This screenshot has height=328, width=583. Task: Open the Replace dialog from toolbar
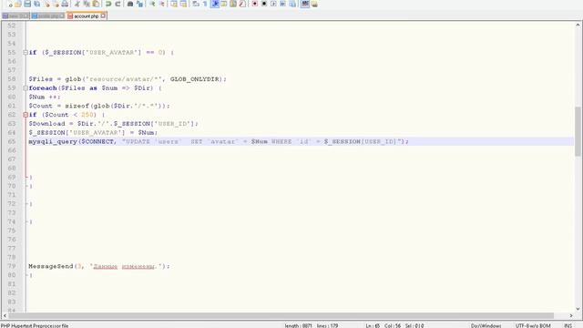point(139,4)
